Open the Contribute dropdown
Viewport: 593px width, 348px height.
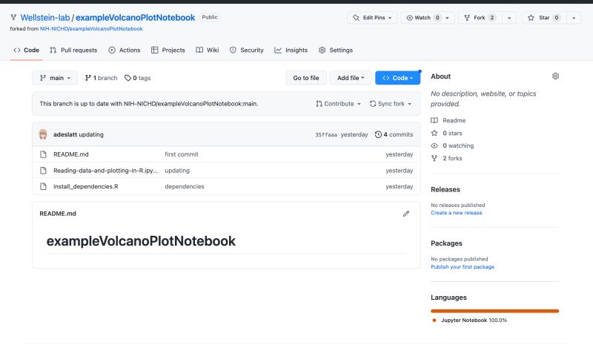click(x=339, y=104)
